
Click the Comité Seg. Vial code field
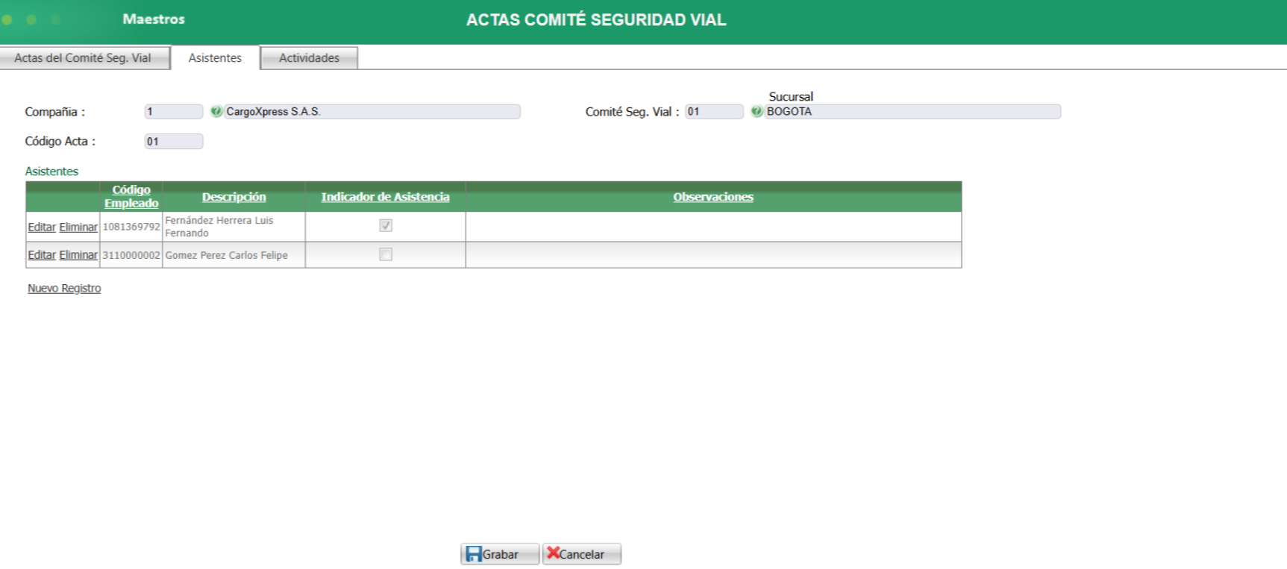[714, 112]
